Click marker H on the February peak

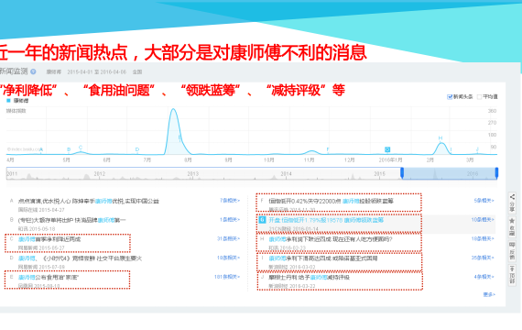(x=440, y=138)
